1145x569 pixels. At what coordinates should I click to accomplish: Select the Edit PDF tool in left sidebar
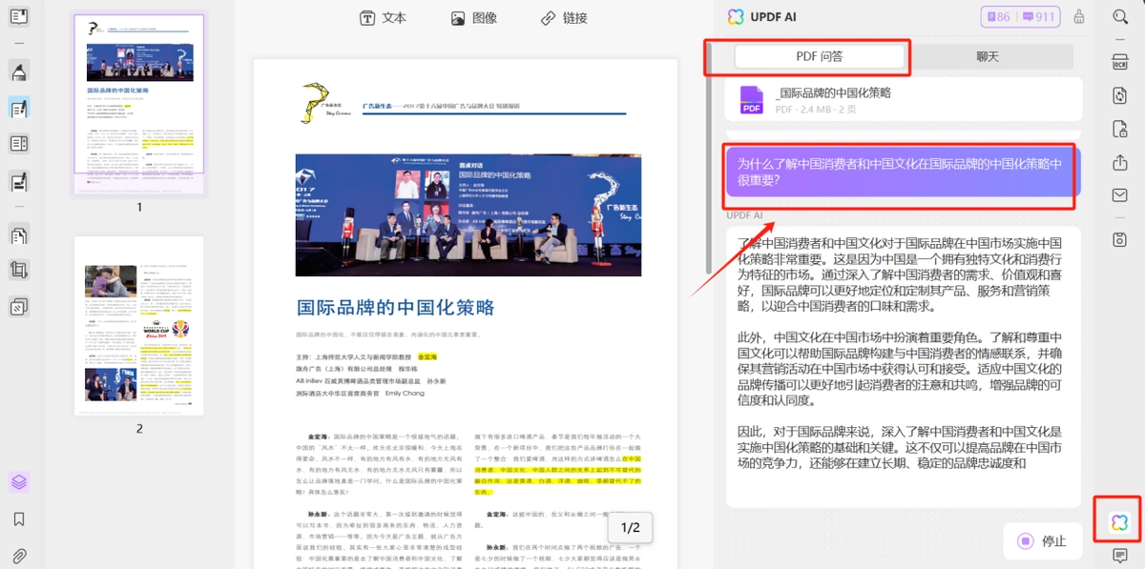[x=18, y=108]
